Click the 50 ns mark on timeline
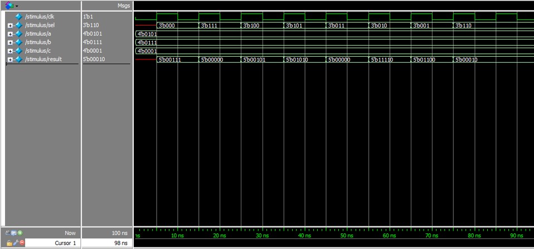Screen dimensions: 534x249 tap(347, 236)
